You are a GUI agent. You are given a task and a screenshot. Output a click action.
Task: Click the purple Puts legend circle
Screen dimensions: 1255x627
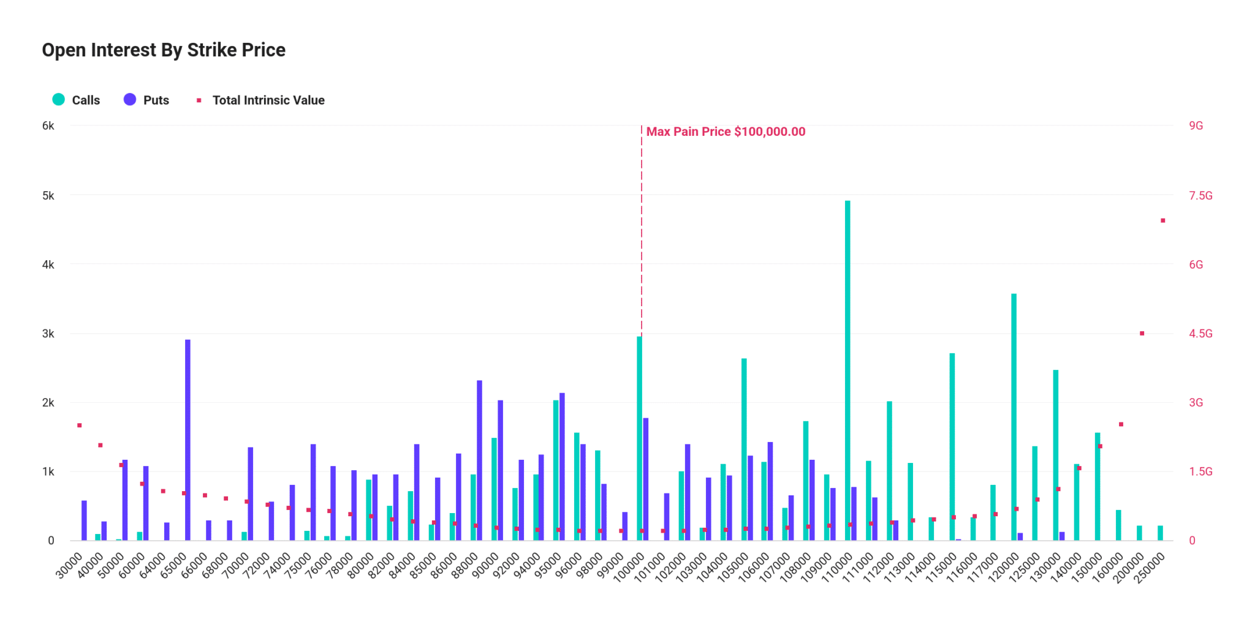(130, 99)
